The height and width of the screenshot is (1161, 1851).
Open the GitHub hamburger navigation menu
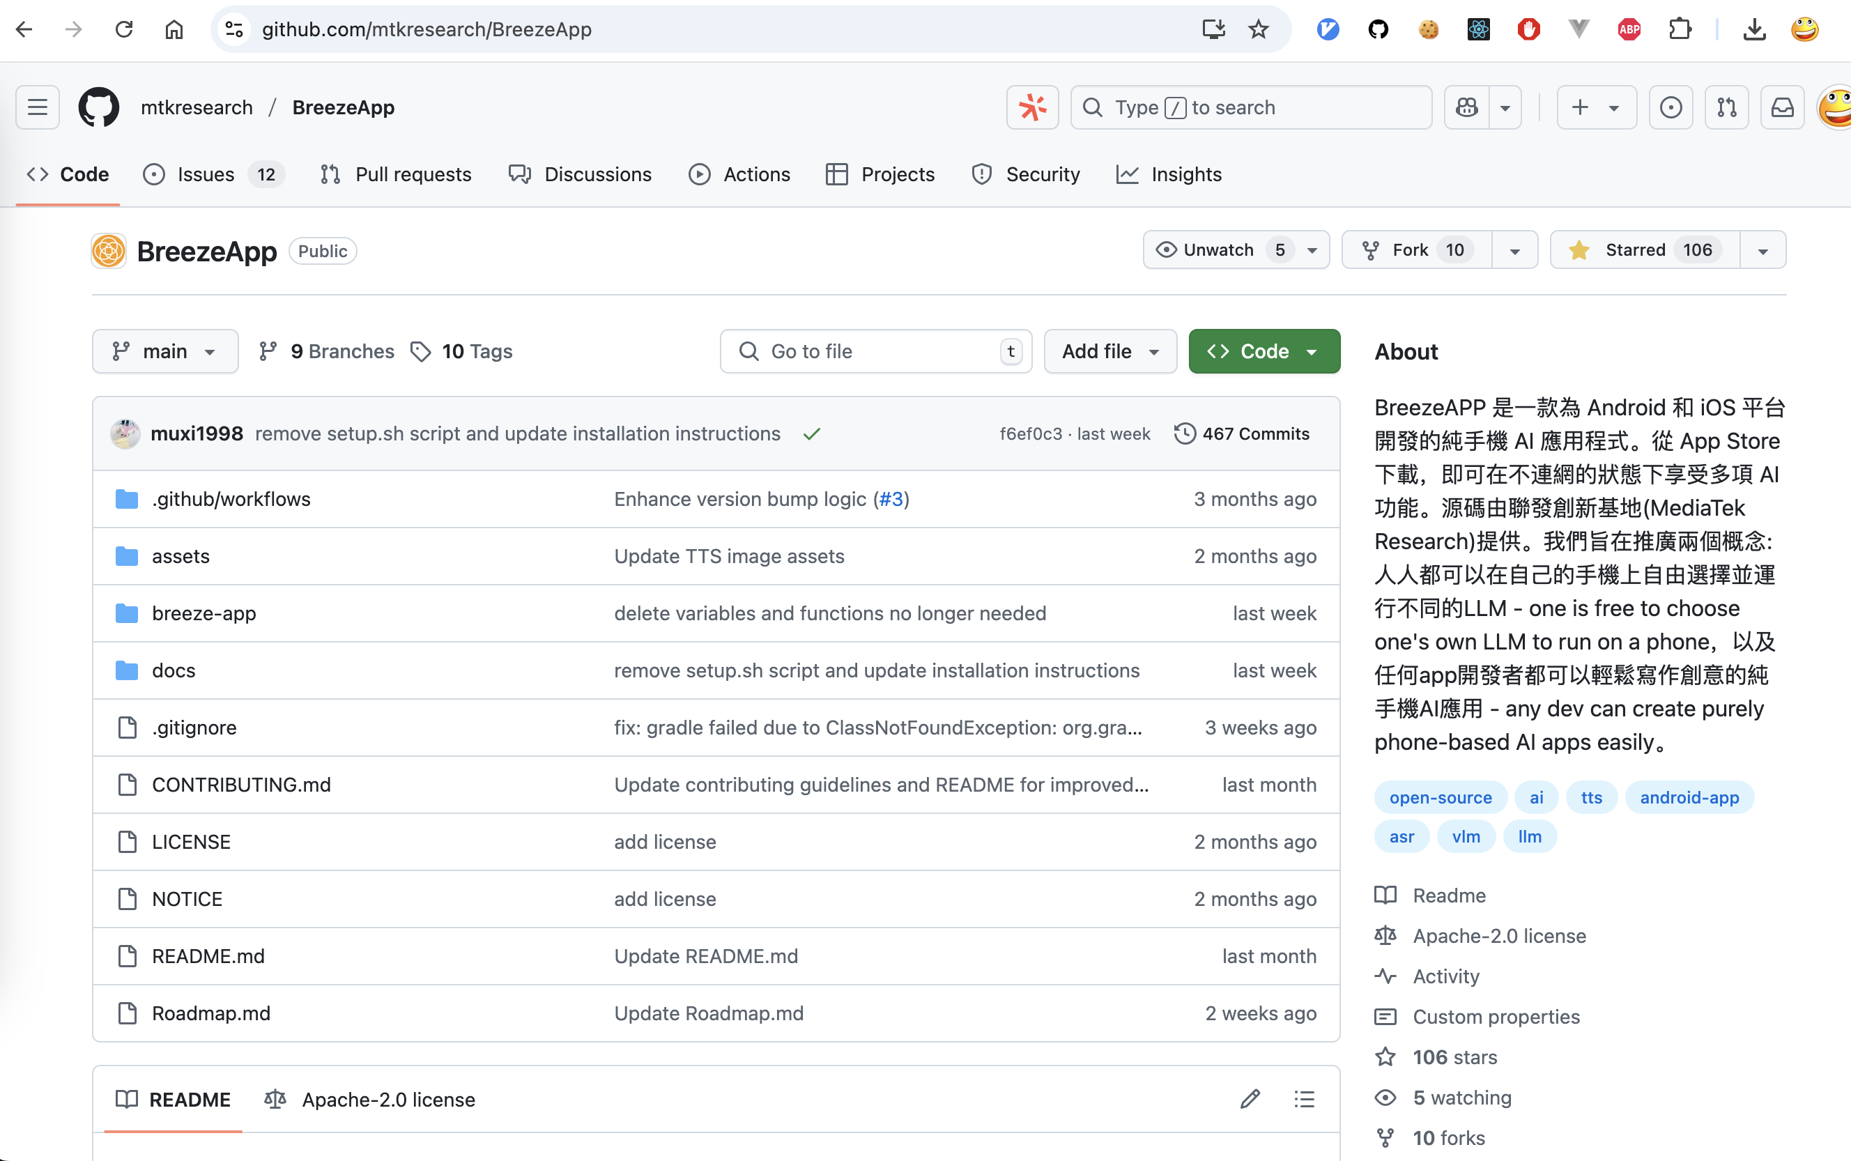[37, 107]
